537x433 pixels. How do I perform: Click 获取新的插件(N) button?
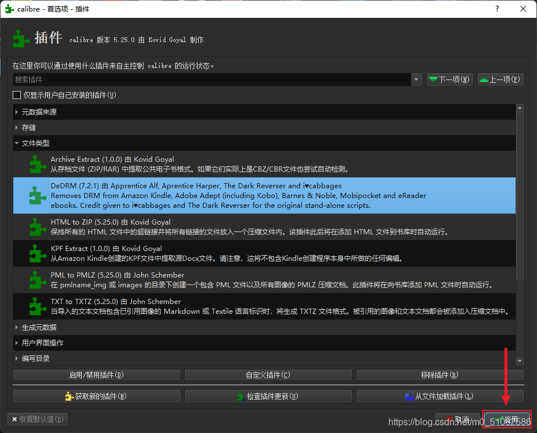coord(97,396)
